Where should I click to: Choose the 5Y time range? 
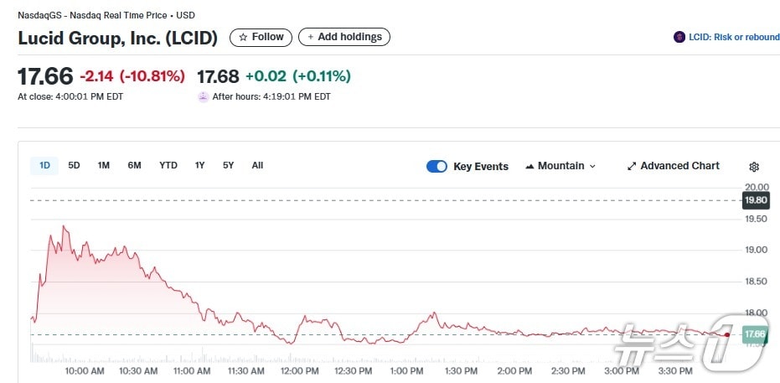click(x=228, y=165)
